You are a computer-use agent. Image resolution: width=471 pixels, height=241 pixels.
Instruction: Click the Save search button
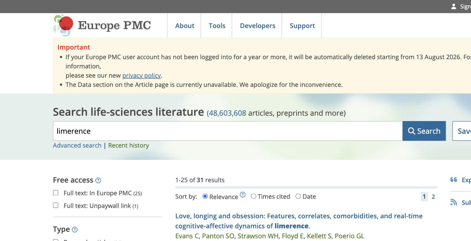[462, 131]
